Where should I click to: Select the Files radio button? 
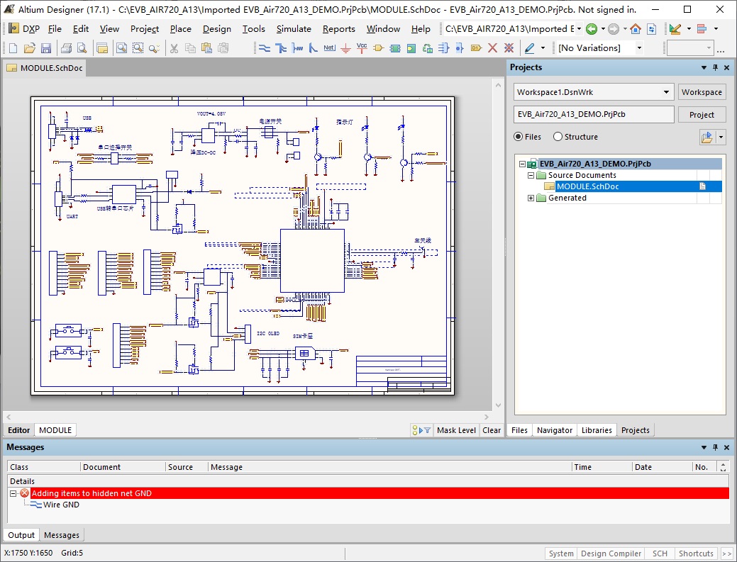(x=518, y=137)
